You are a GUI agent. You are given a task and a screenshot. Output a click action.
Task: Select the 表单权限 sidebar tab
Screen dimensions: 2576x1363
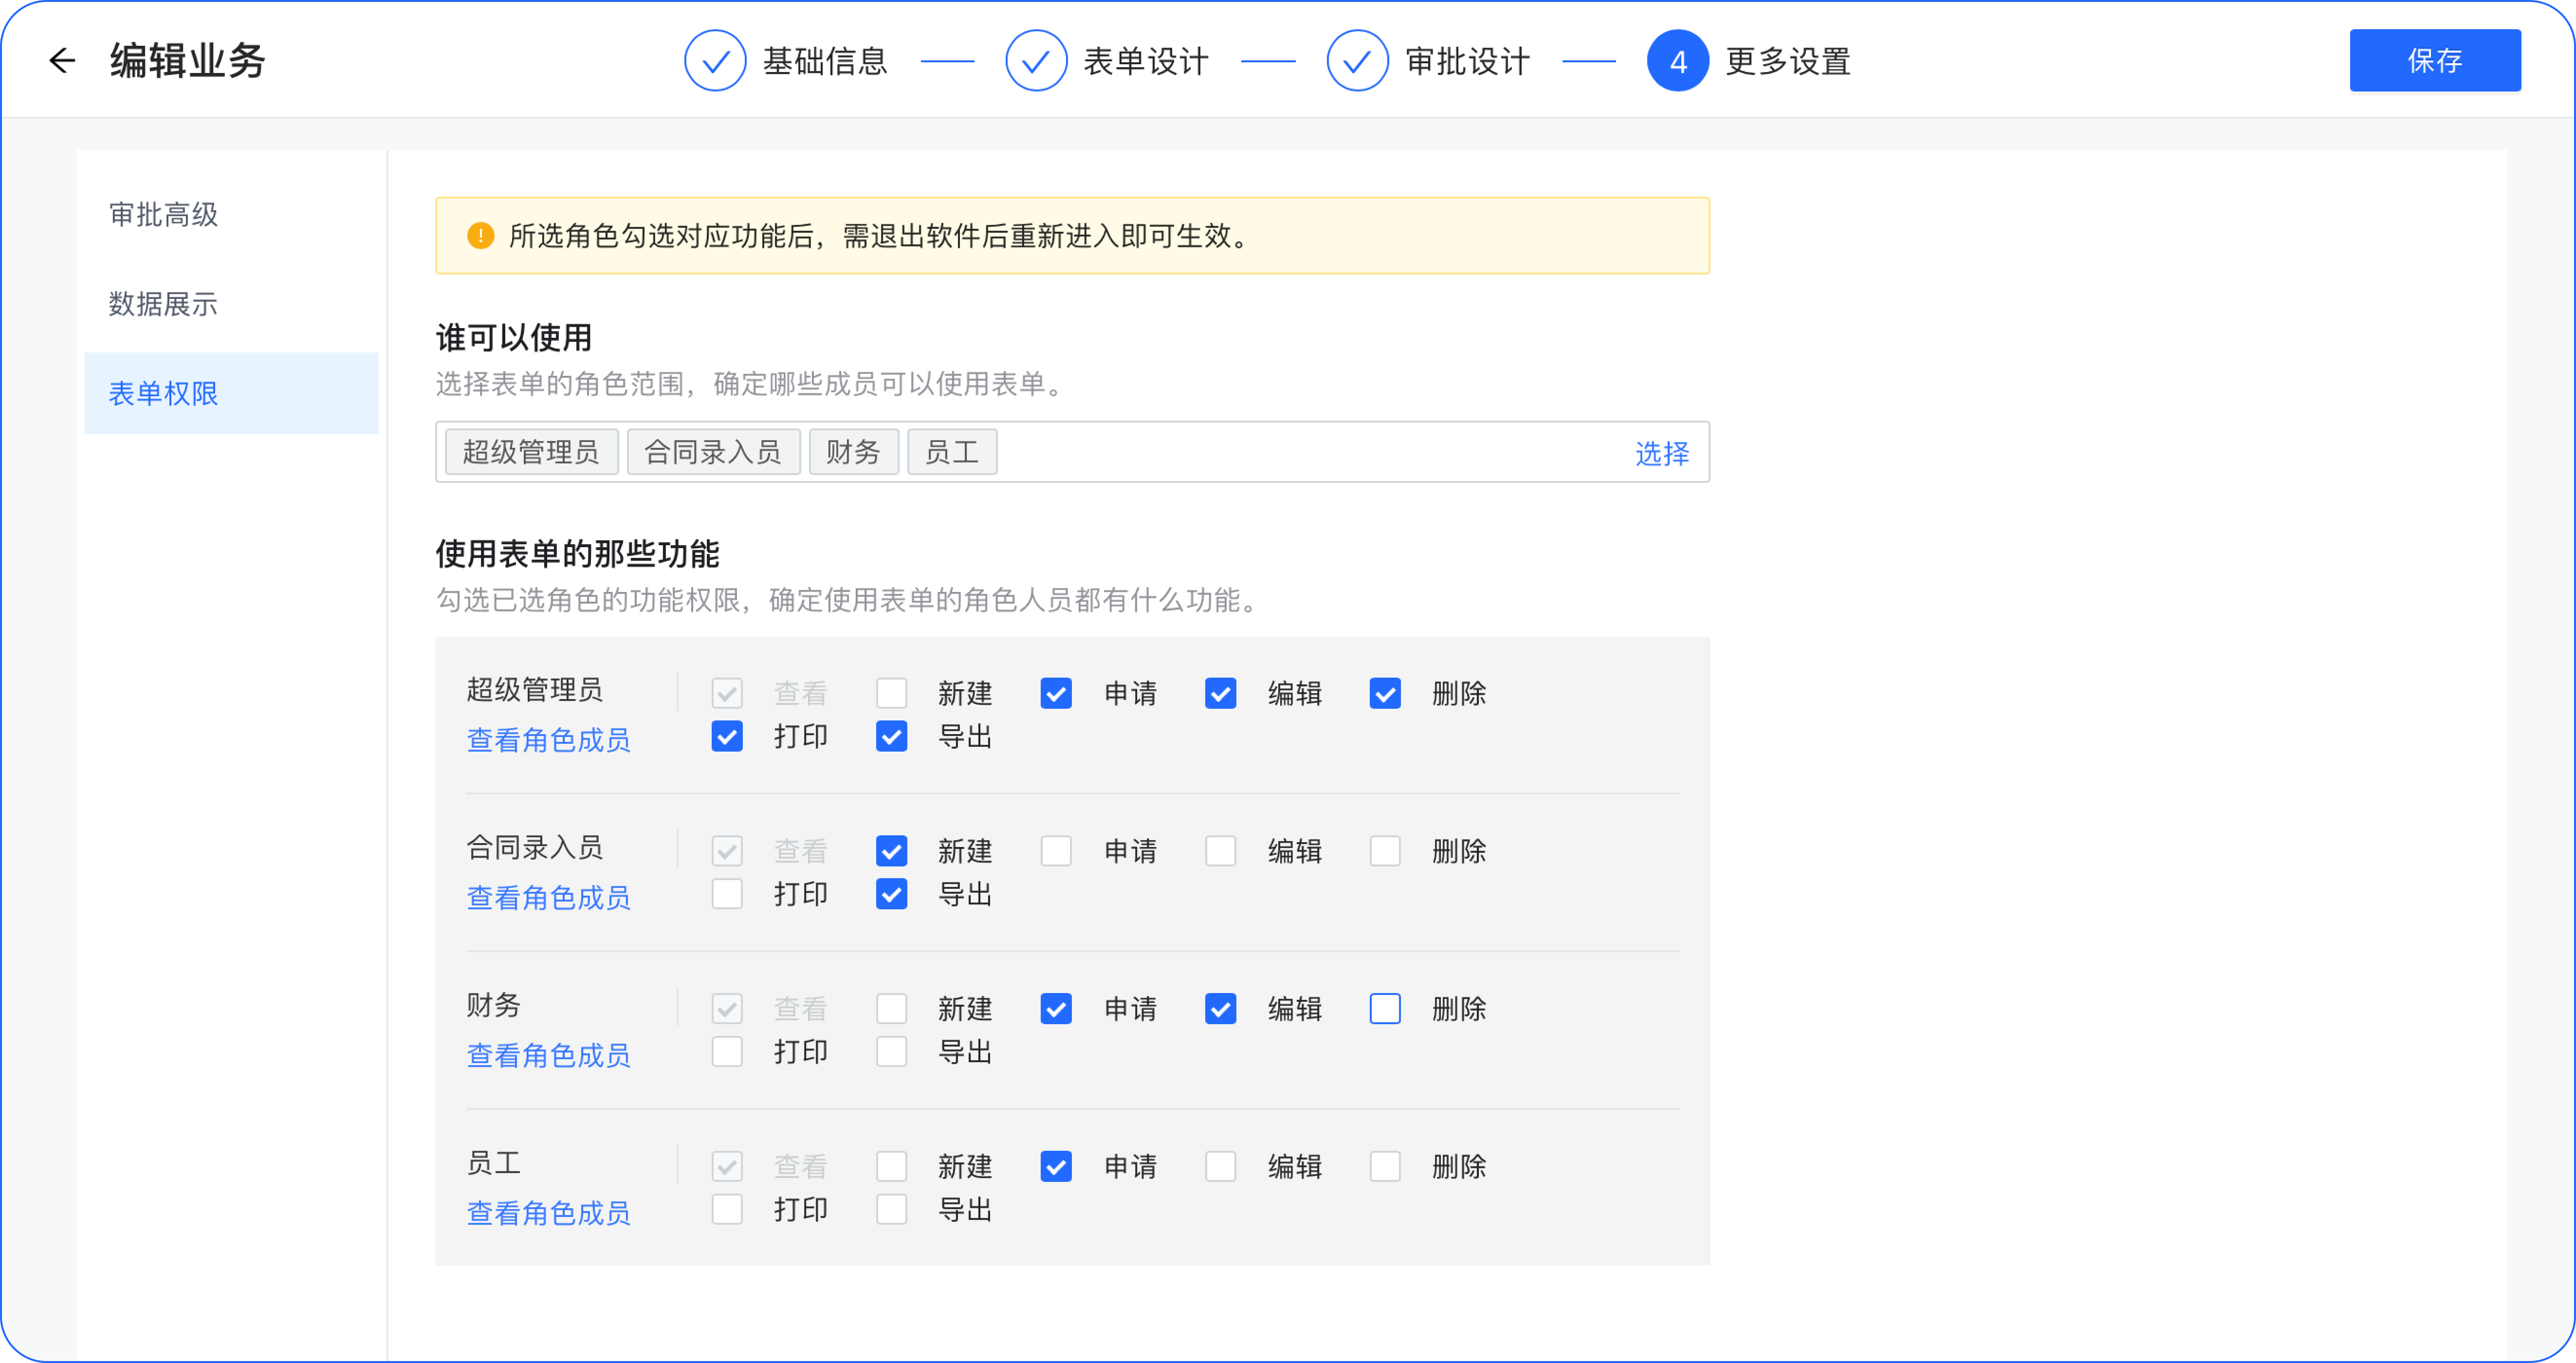[x=232, y=393]
